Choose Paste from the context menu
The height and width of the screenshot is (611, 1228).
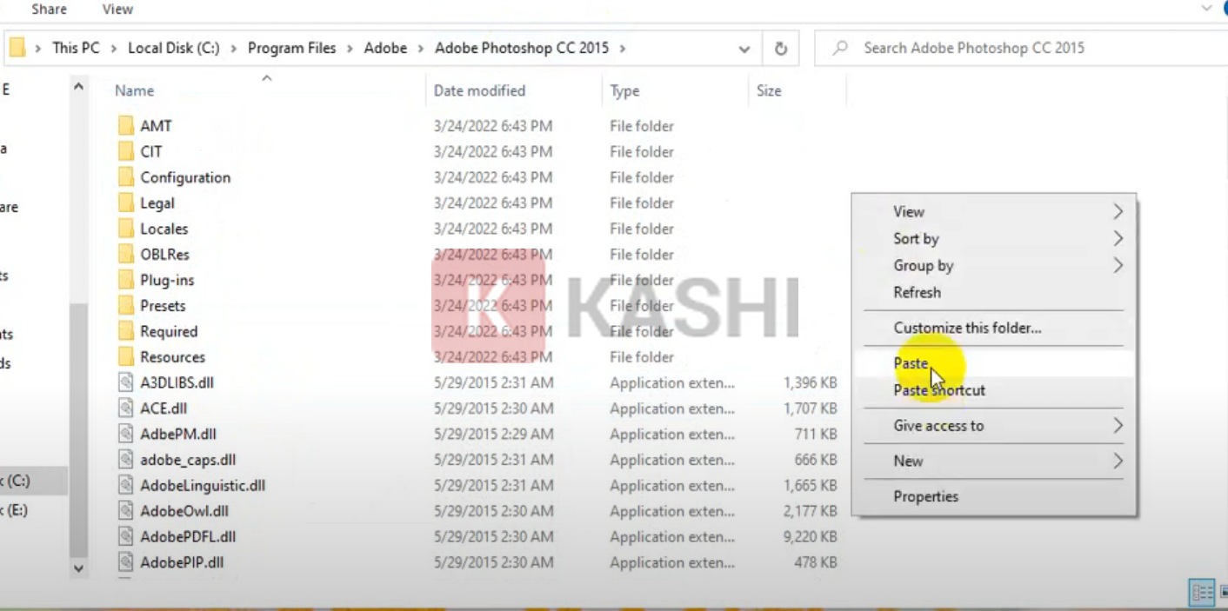(x=911, y=363)
